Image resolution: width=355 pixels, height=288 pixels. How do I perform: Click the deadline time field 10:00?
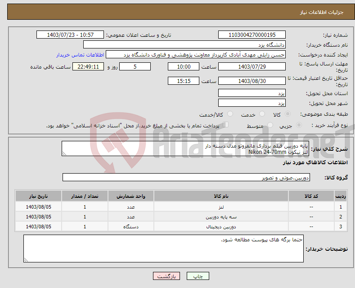click(x=184, y=66)
